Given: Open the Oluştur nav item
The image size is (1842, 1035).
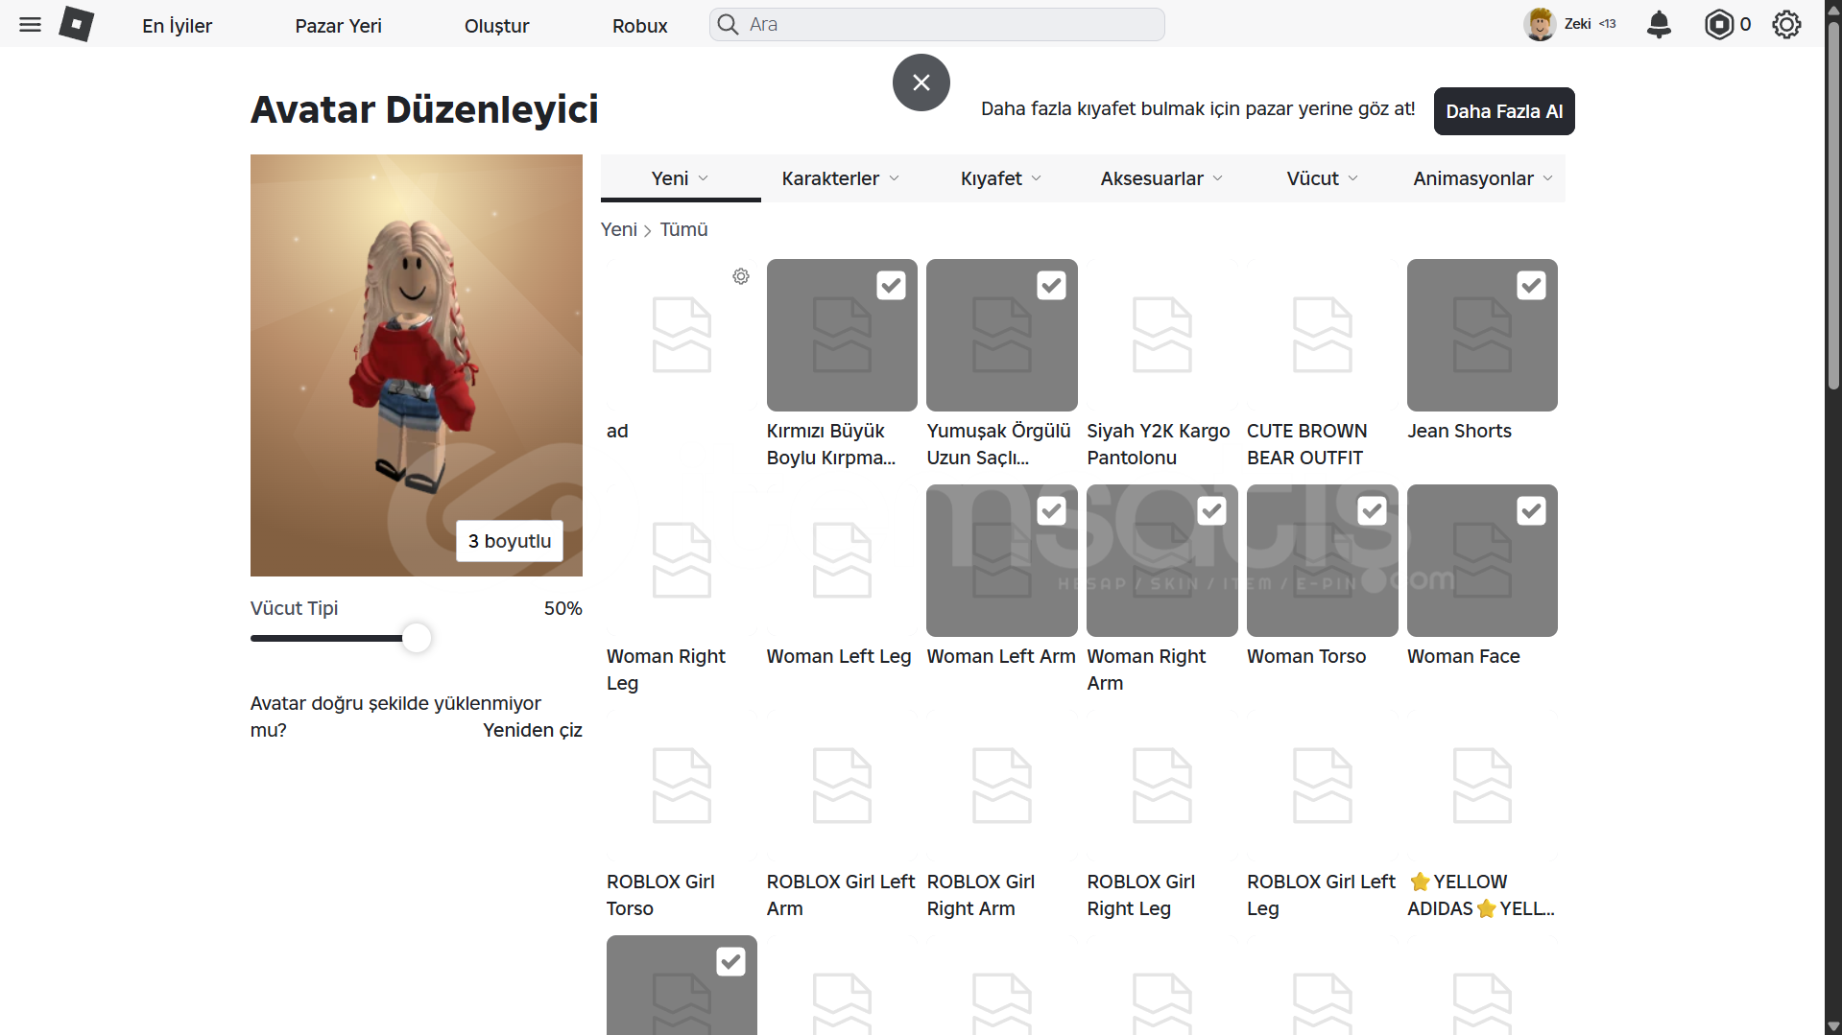Looking at the screenshot, I should [496, 26].
